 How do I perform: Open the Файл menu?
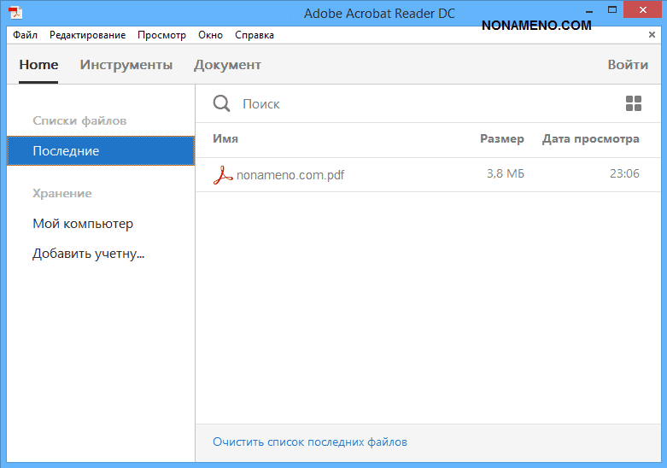pos(25,35)
